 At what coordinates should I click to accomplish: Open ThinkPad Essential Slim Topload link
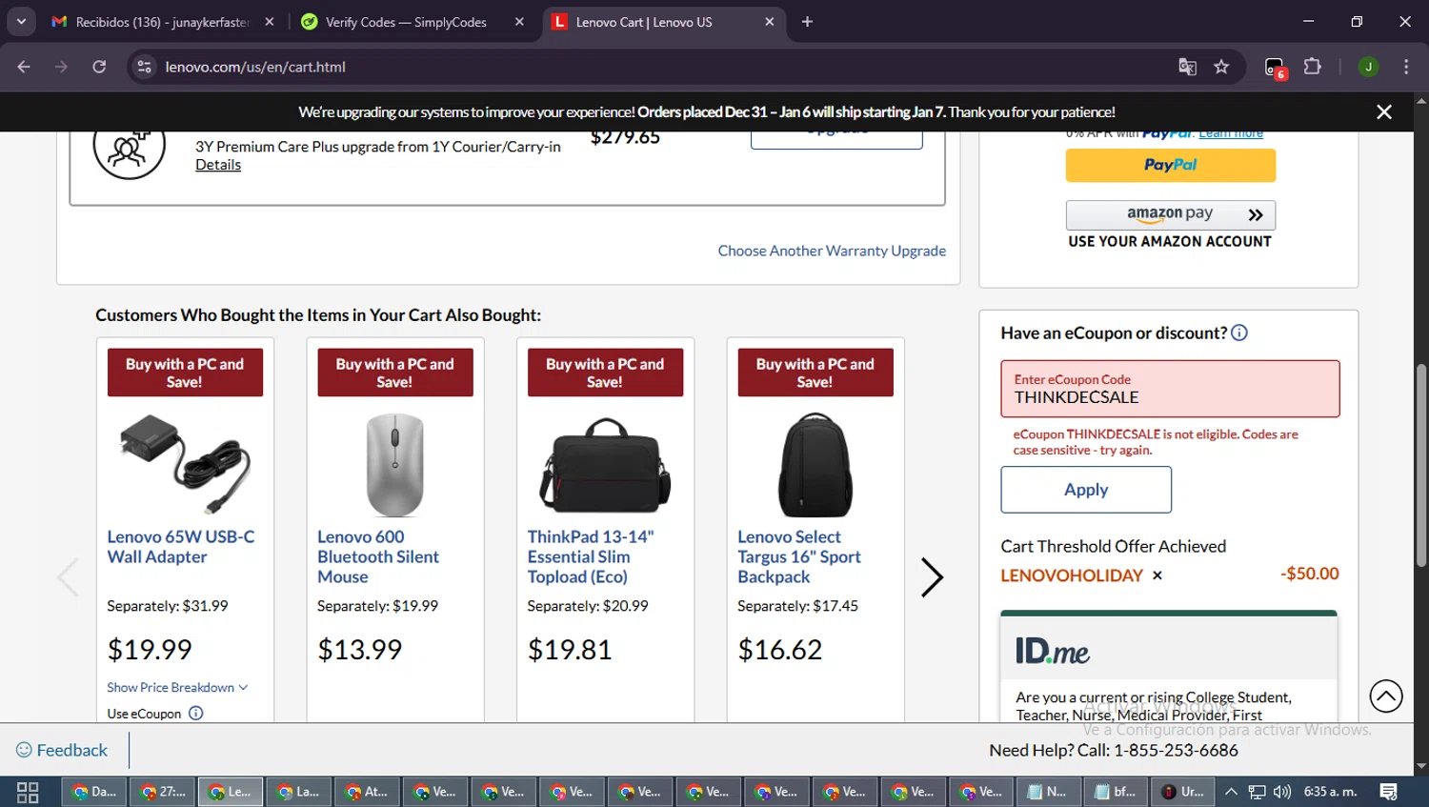point(591,556)
